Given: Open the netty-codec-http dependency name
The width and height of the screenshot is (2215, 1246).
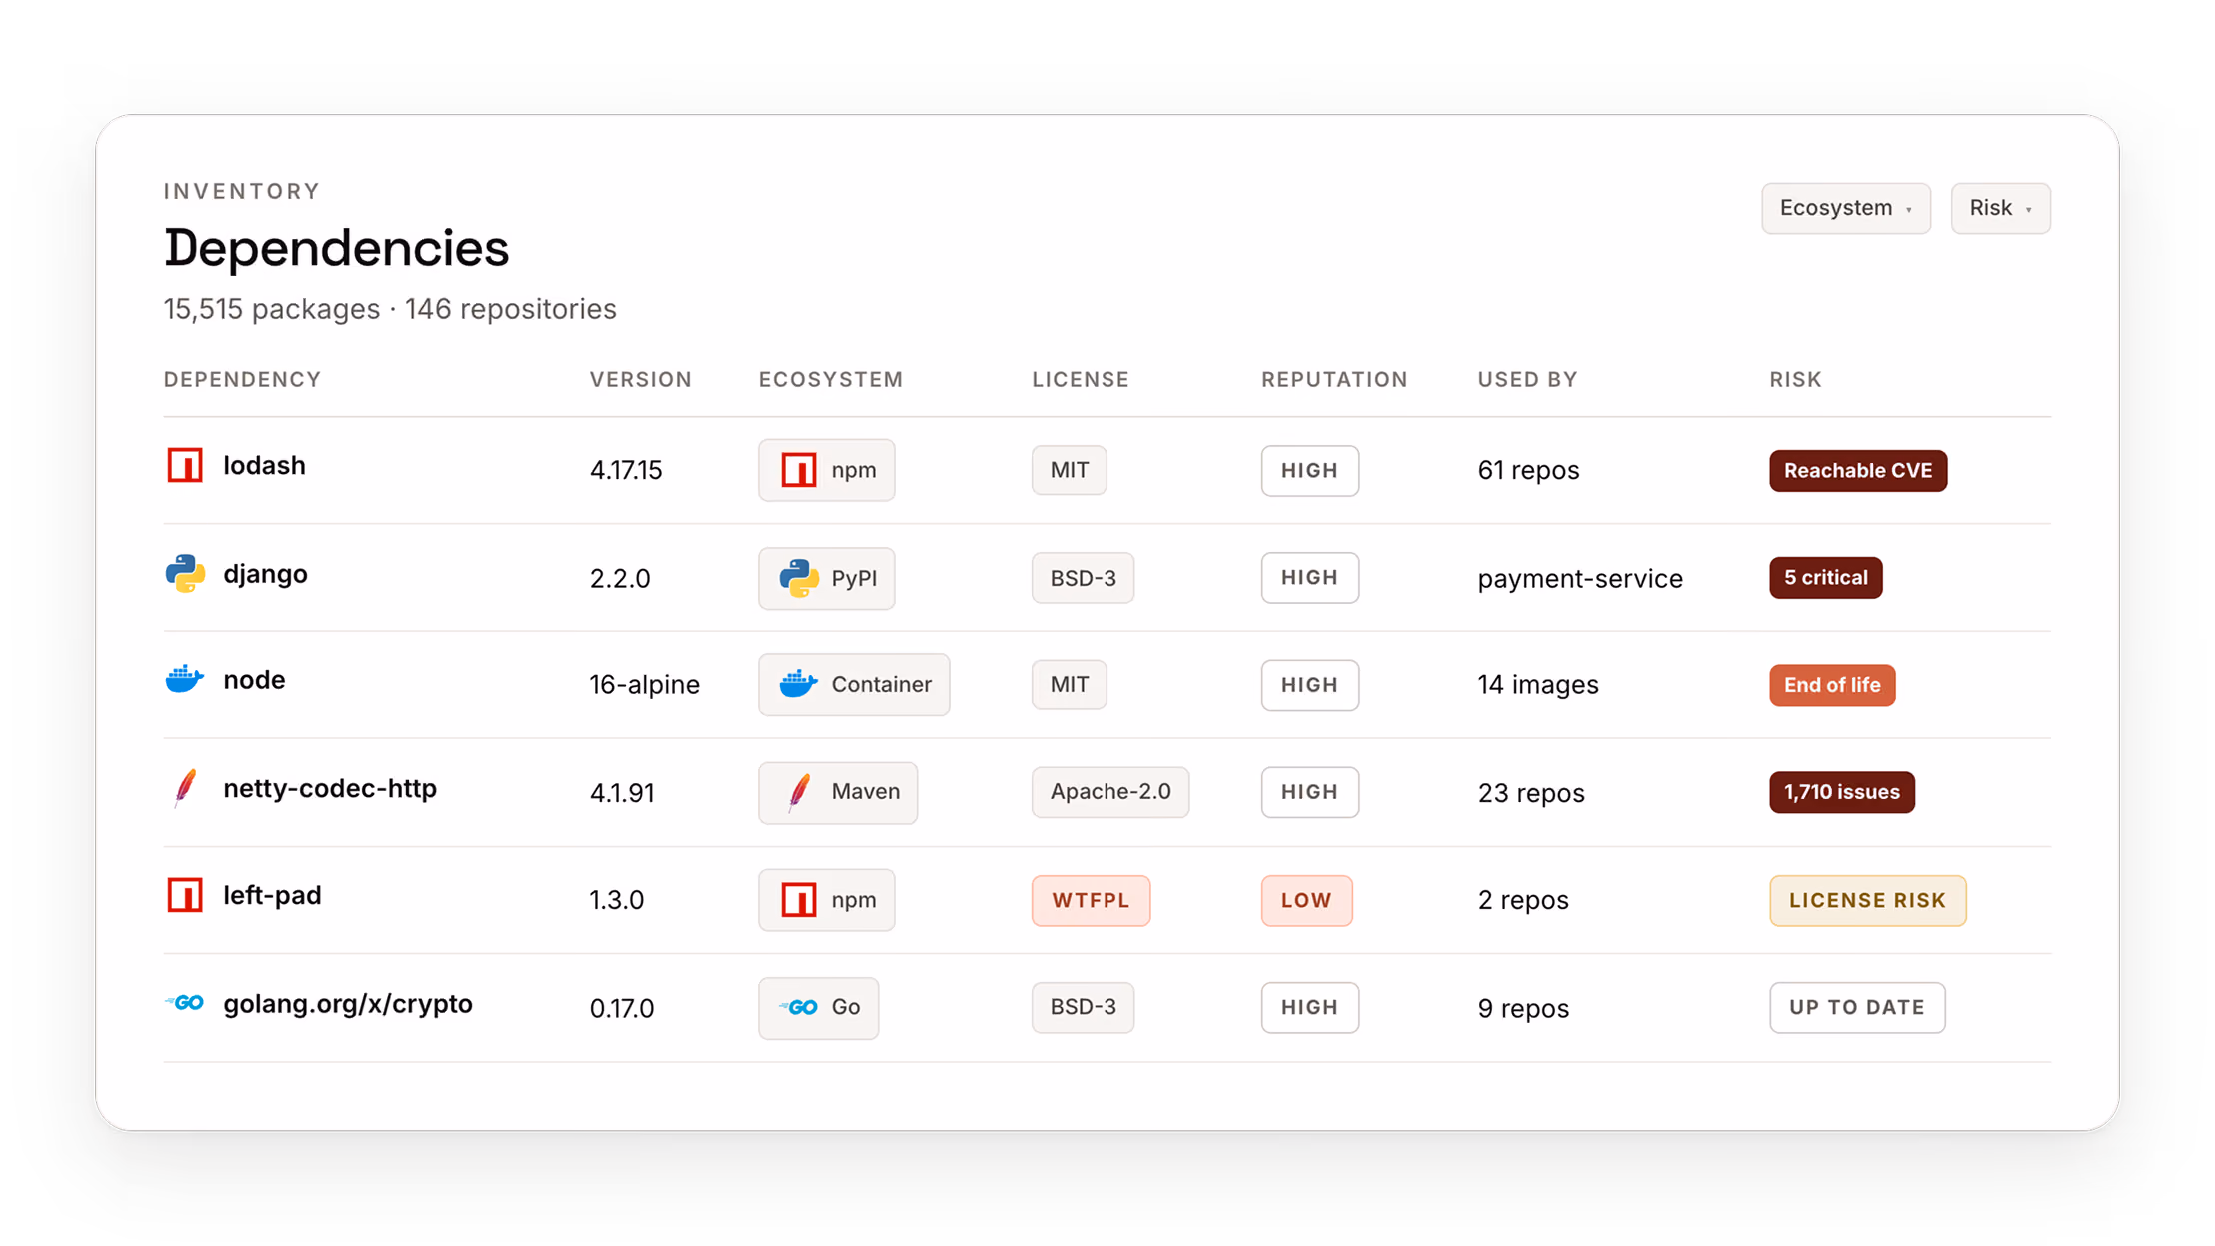Looking at the screenshot, I should pyautogui.click(x=330, y=789).
